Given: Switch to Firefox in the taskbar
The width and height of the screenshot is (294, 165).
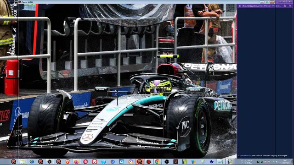Looking at the screenshot, I should (x=77, y=162).
